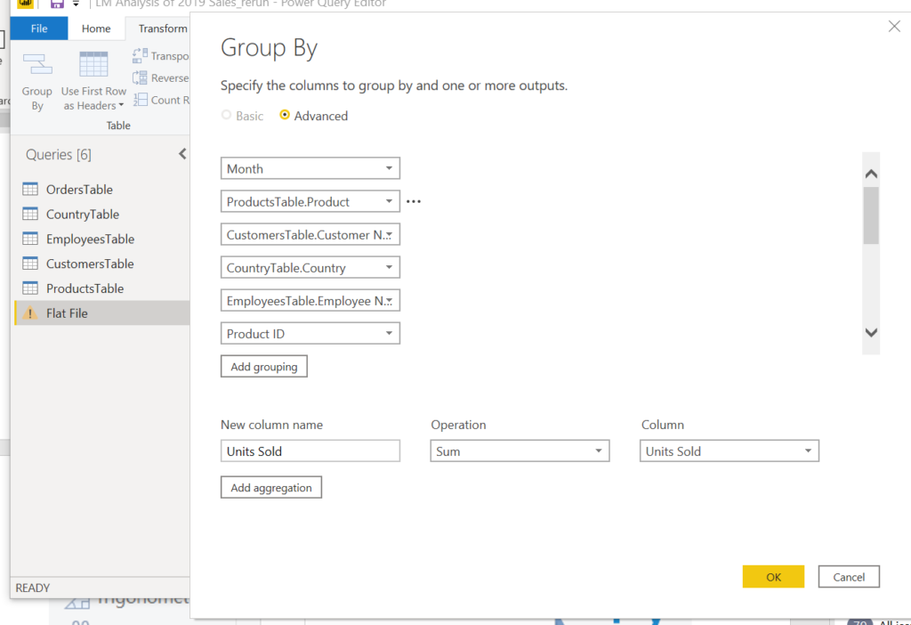Click the Count Rows ribbon icon
This screenshot has height=625, width=911.
tap(141, 101)
